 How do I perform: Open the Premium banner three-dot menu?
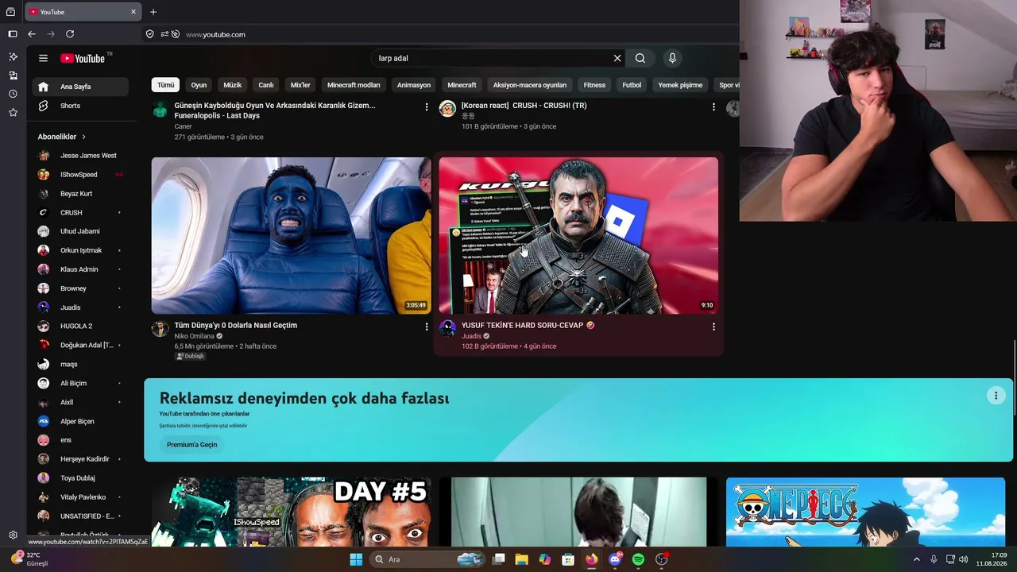click(996, 396)
